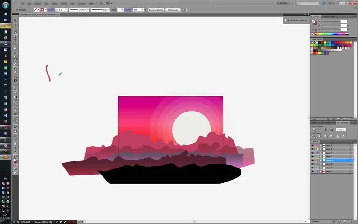358x224 pixels.
Task: Click the Fill and Stroke indicator in toolbox
Action: pyautogui.click(x=15, y=161)
